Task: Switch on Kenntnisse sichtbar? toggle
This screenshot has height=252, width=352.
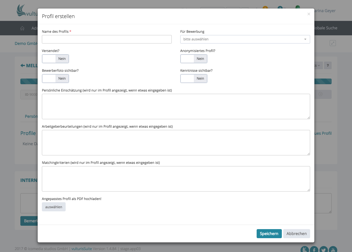Action: pyautogui.click(x=194, y=79)
